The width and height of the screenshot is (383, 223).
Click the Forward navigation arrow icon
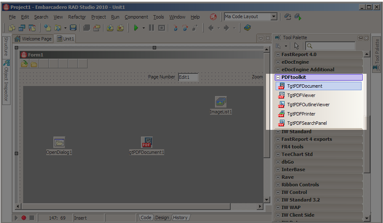[x=226, y=28]
